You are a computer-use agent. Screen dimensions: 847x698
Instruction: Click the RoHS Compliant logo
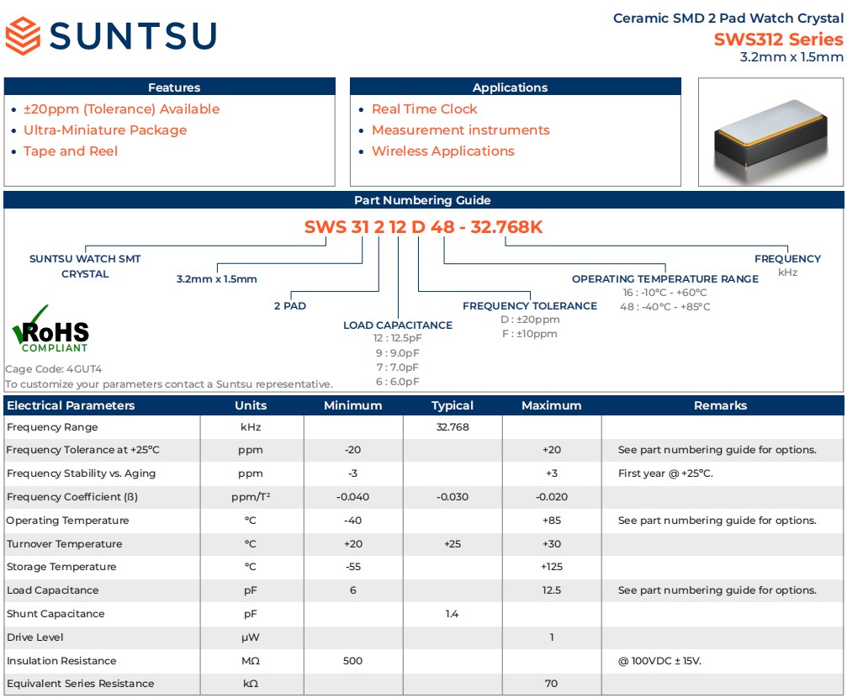pyautogui.click(x=50, y=330)
